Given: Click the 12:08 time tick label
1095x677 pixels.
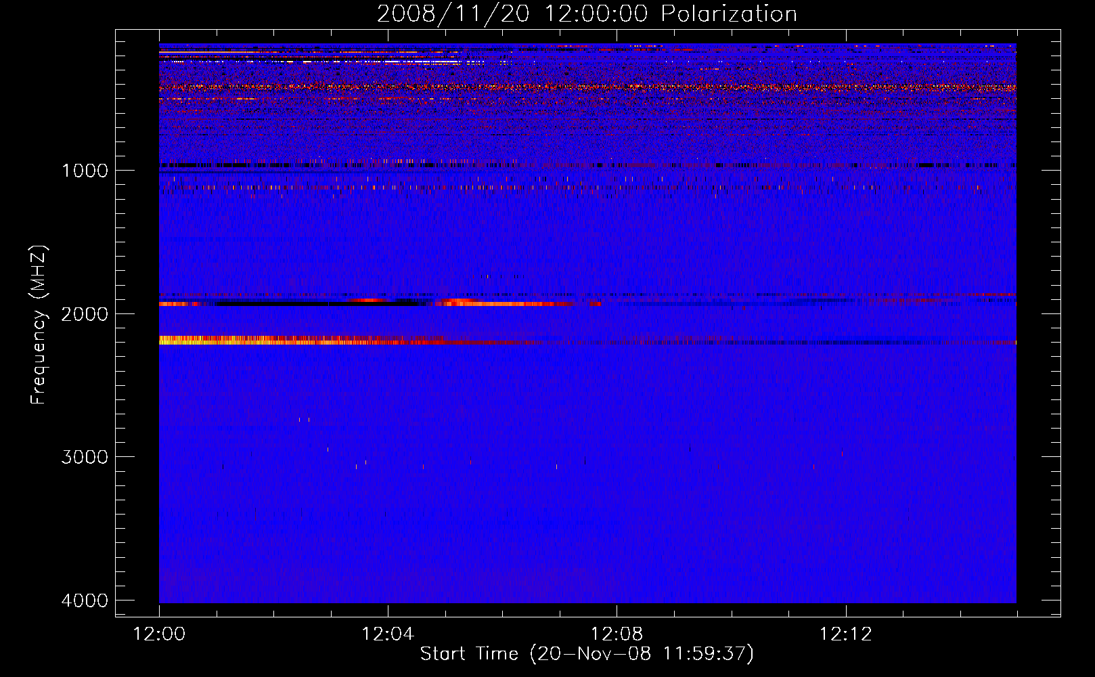Looking at the screenshot, I should pyautogui.click(x=617, y=634).
